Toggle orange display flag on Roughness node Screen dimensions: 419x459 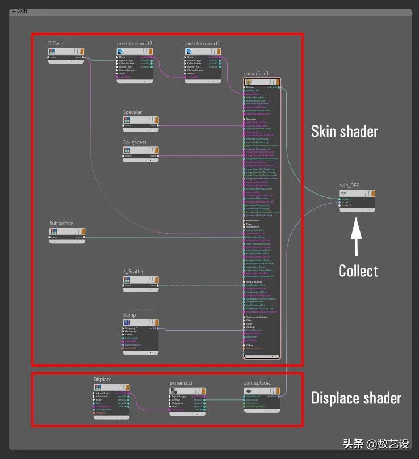click(156, 150)
